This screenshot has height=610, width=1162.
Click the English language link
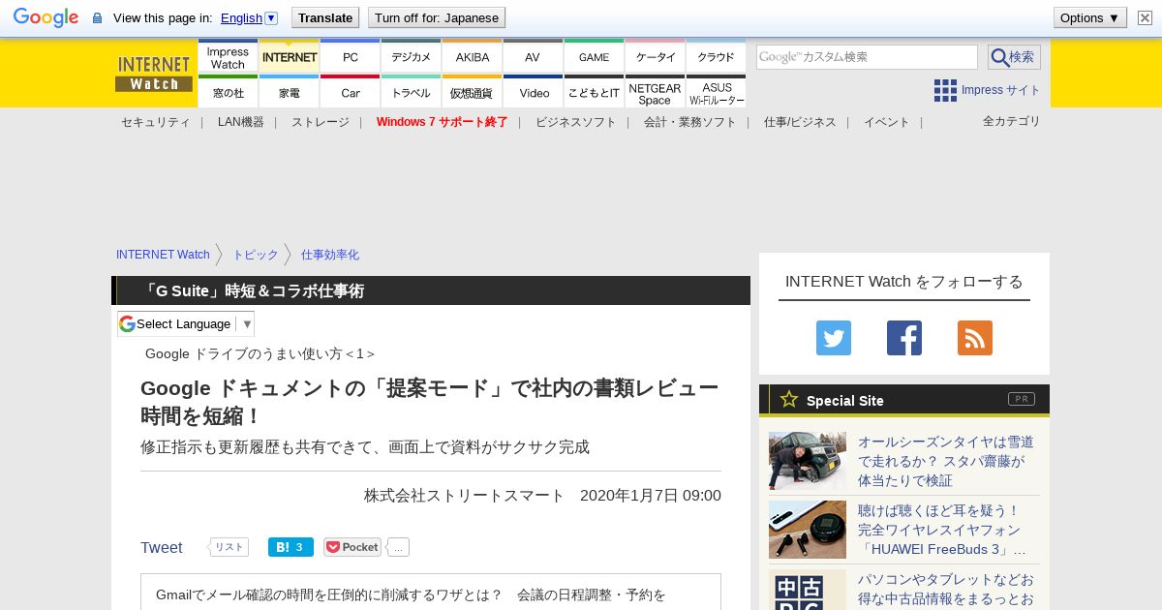[241, 17]
